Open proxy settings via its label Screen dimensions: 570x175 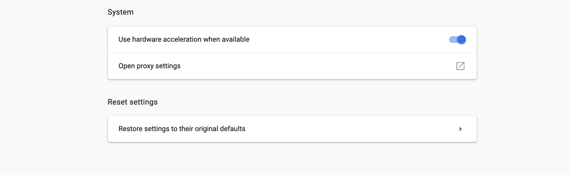pos(149,66)
